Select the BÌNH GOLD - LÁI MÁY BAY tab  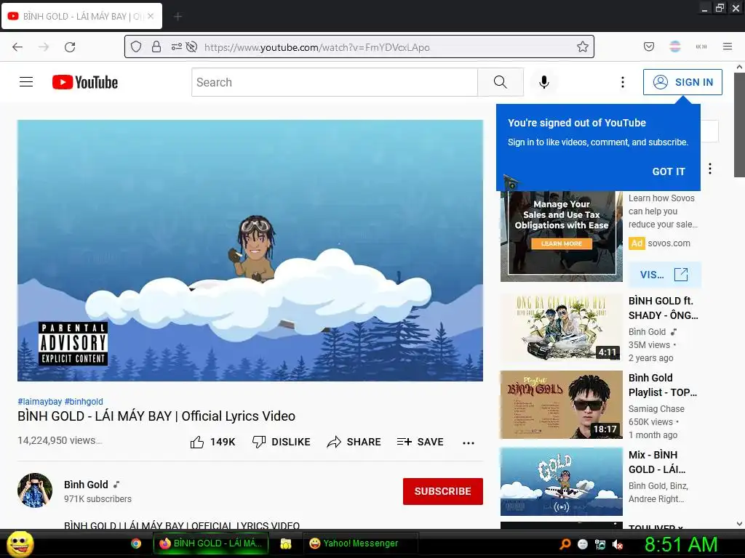[81, 16]
